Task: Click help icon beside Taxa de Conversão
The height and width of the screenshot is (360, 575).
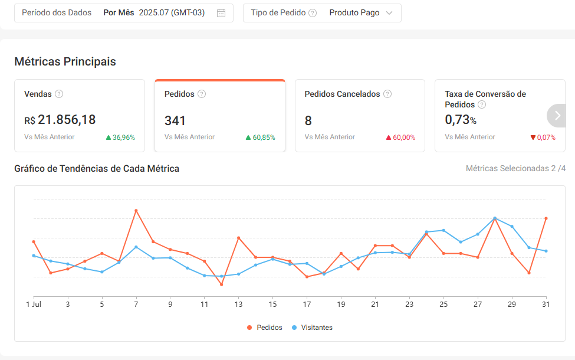Action: point(482,104)
